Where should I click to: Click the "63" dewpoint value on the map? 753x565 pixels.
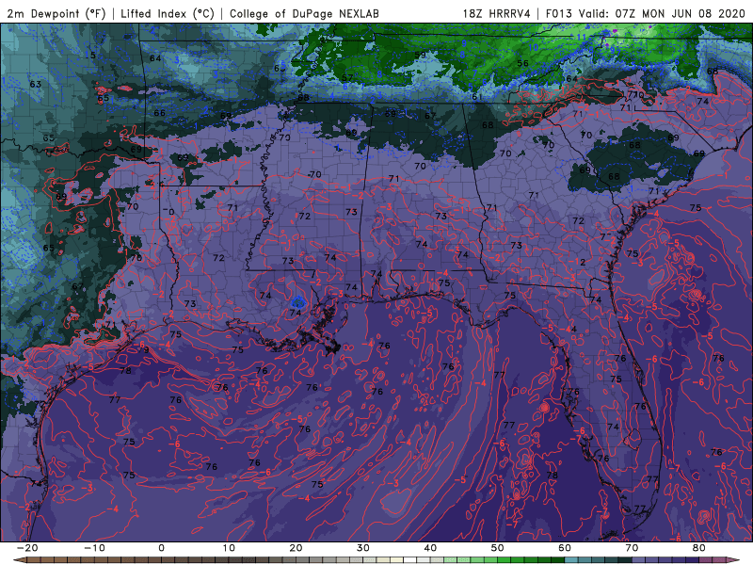coord(35,84)
